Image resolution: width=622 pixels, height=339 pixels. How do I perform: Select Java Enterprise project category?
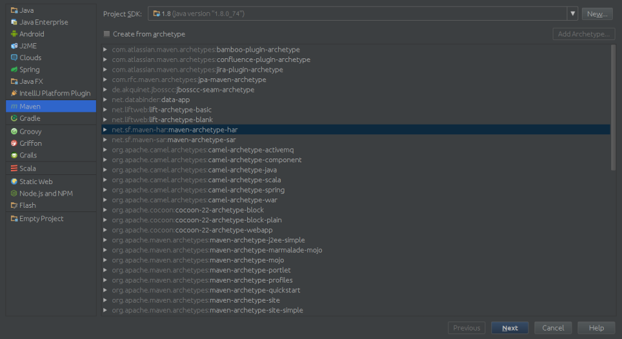pos(43,22)
